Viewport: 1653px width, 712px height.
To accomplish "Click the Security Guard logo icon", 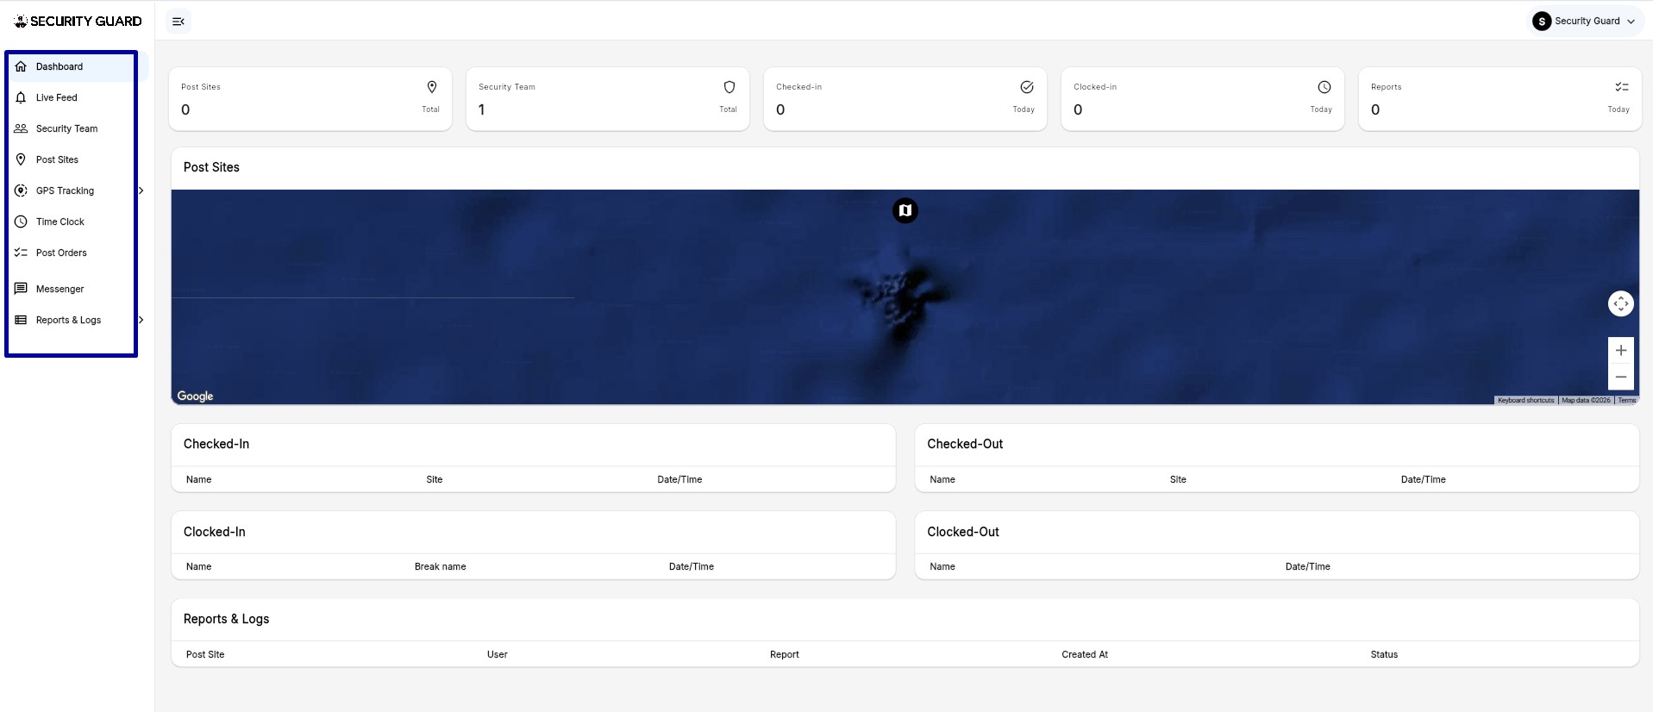I will pyautogui.click(x=21, y=22).
